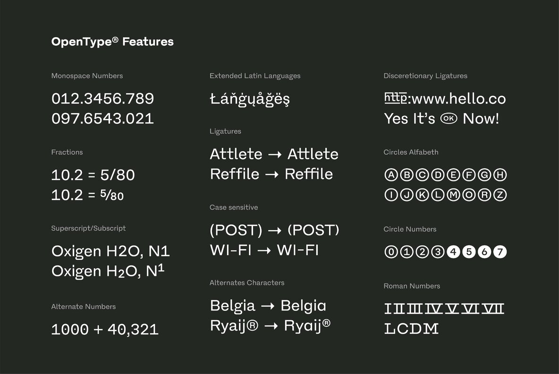Click the circled letter A glyph
Viewport: 559px width, 374px height.
click(x=391, y=175)
